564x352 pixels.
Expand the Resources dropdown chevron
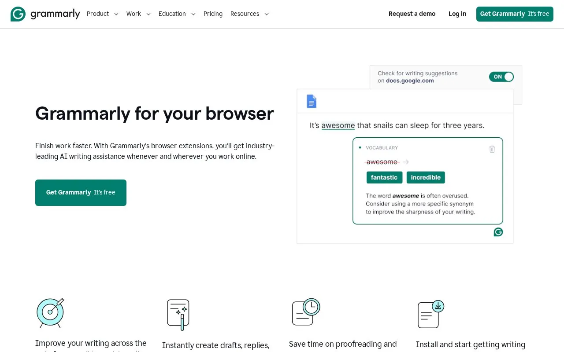click(x=267, y=14)
